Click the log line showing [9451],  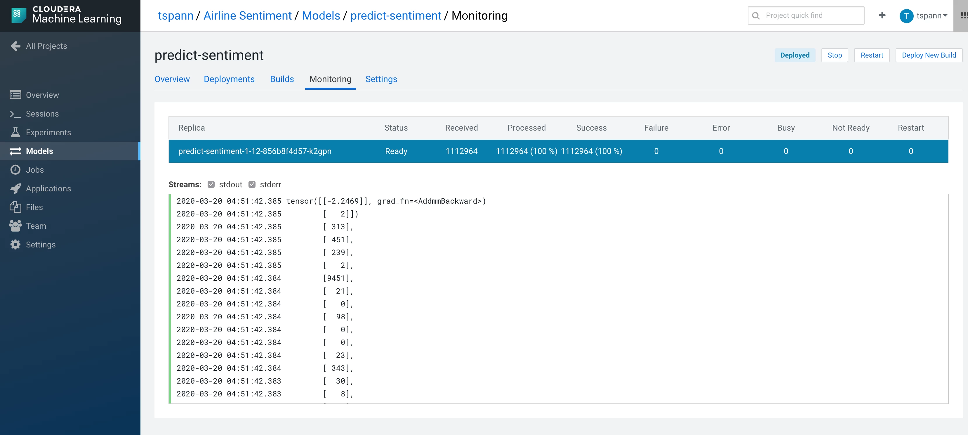click(x=265, y=278)
